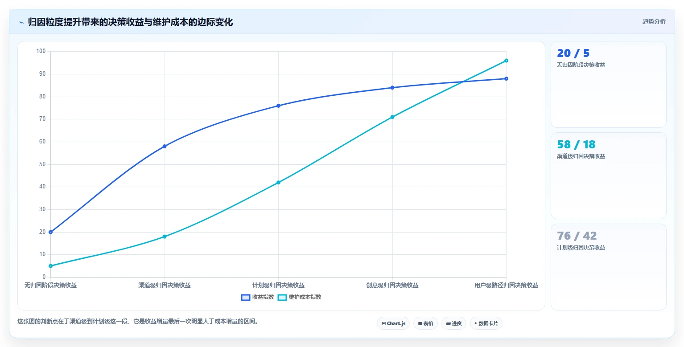This screenshot has width=684, height=347.
Task: Click the 计划级归因决策收益 x-axis label
Action: (x=278, y=286)
